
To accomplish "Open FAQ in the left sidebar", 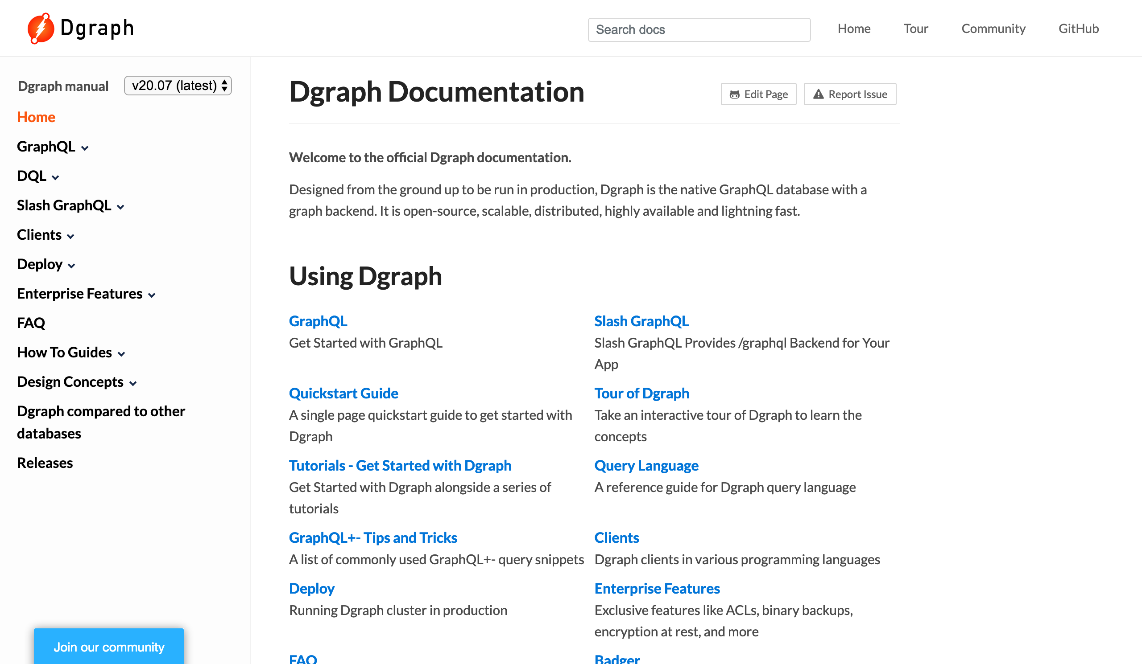I will [x=31, y=323].
